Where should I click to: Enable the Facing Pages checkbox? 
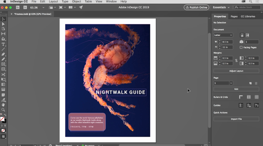pyautogui.click(x=241, y=47)
